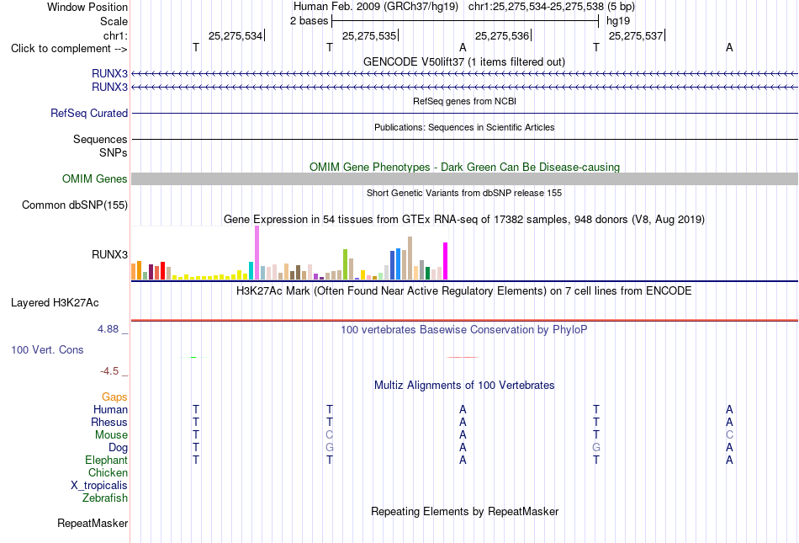Click the Mouse species label
799x543 pixels.
tap(111, 435)
